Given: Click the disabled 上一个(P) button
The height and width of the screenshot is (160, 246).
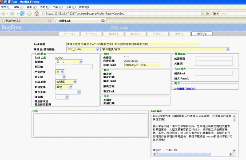Looking at the screenshot, I should click(x=69, y=34).
